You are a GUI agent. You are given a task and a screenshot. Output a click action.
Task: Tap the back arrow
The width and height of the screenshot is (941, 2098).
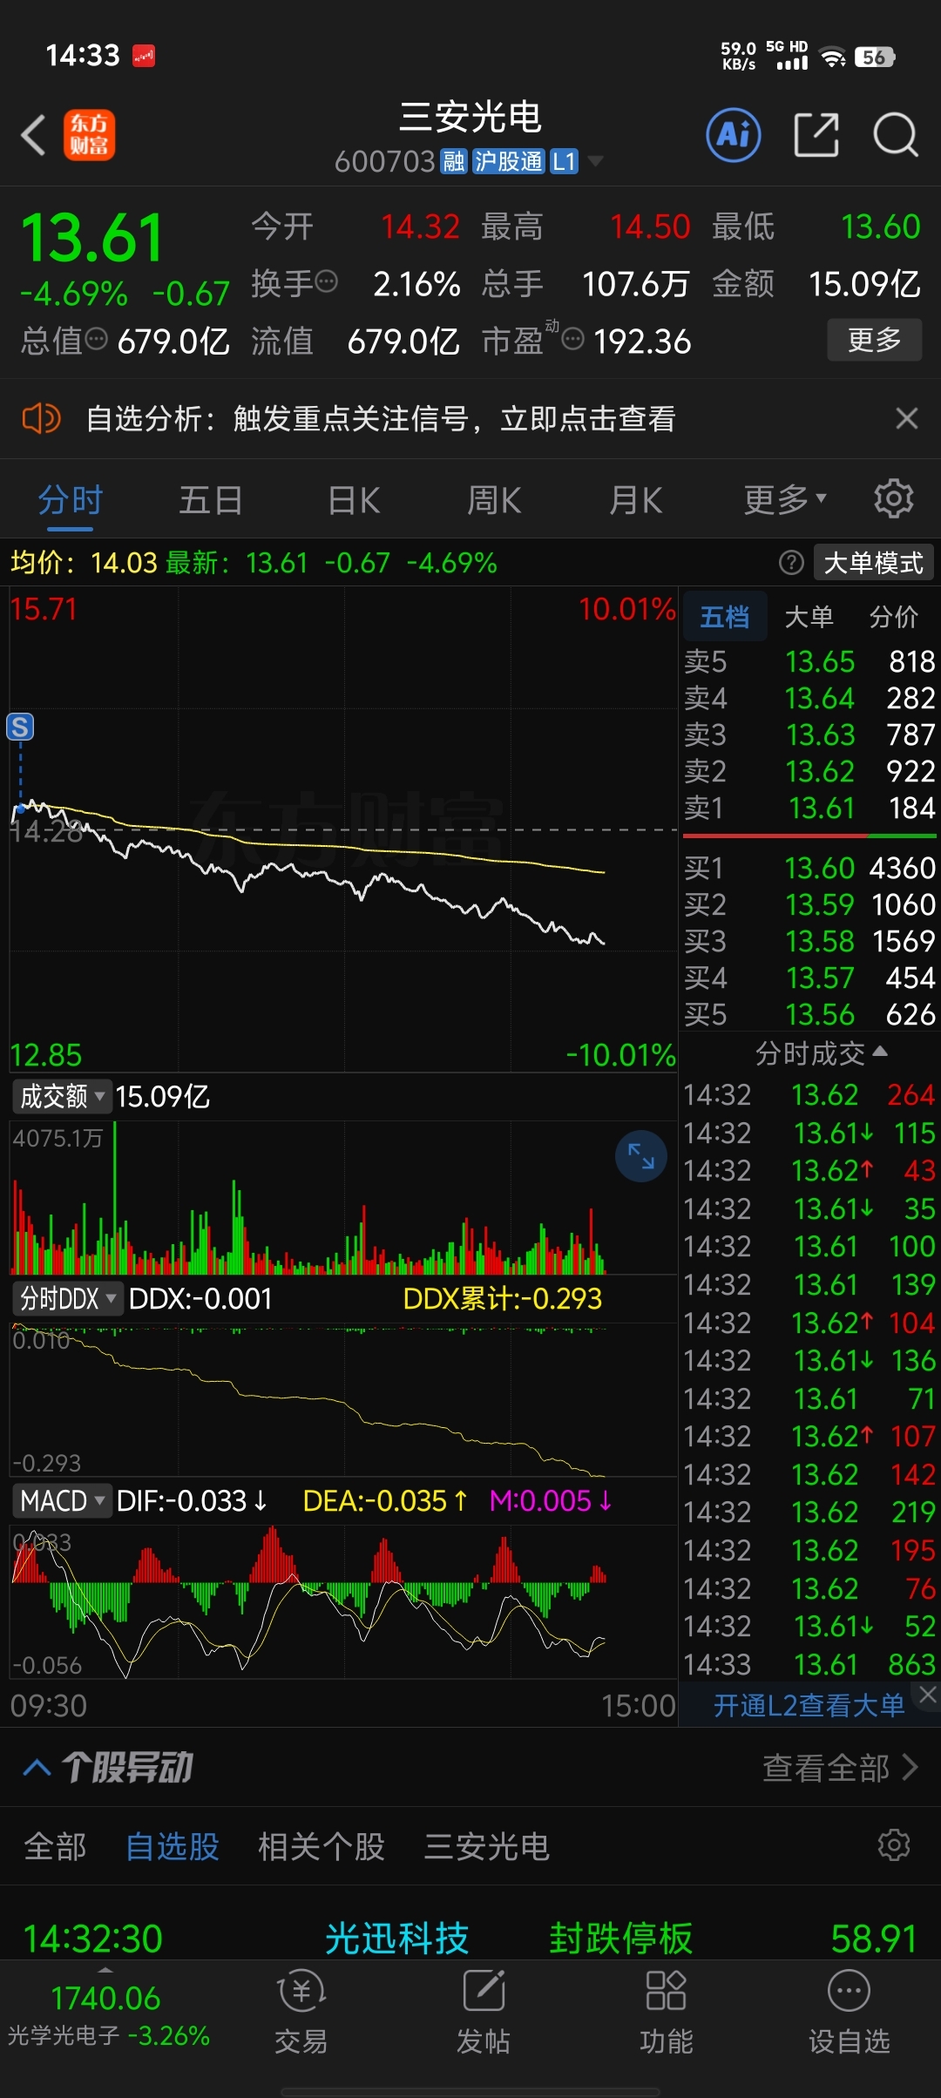coord(33,136)
